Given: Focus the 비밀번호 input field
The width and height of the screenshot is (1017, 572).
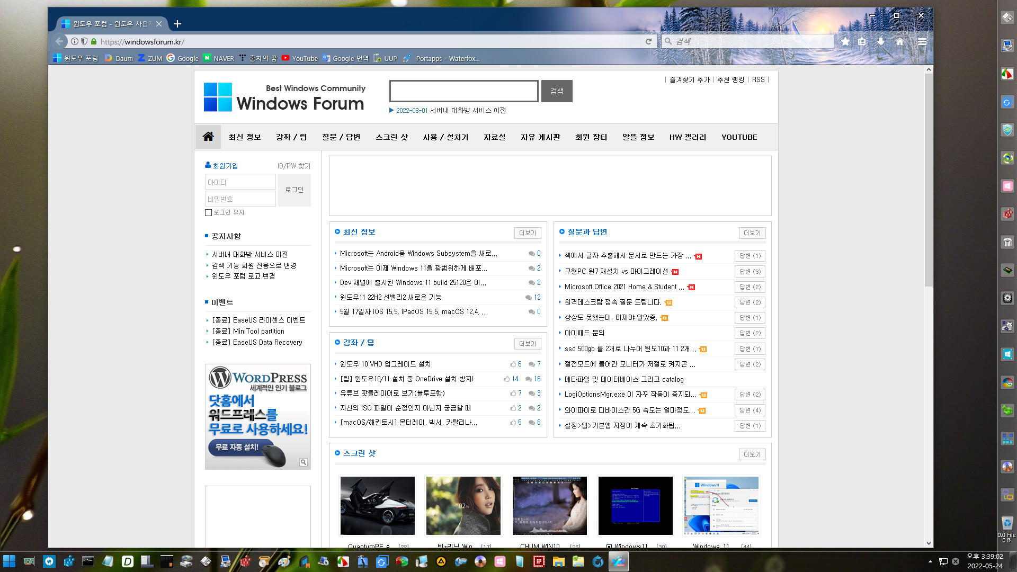Looking at the screenshot, I should [240, 199].
